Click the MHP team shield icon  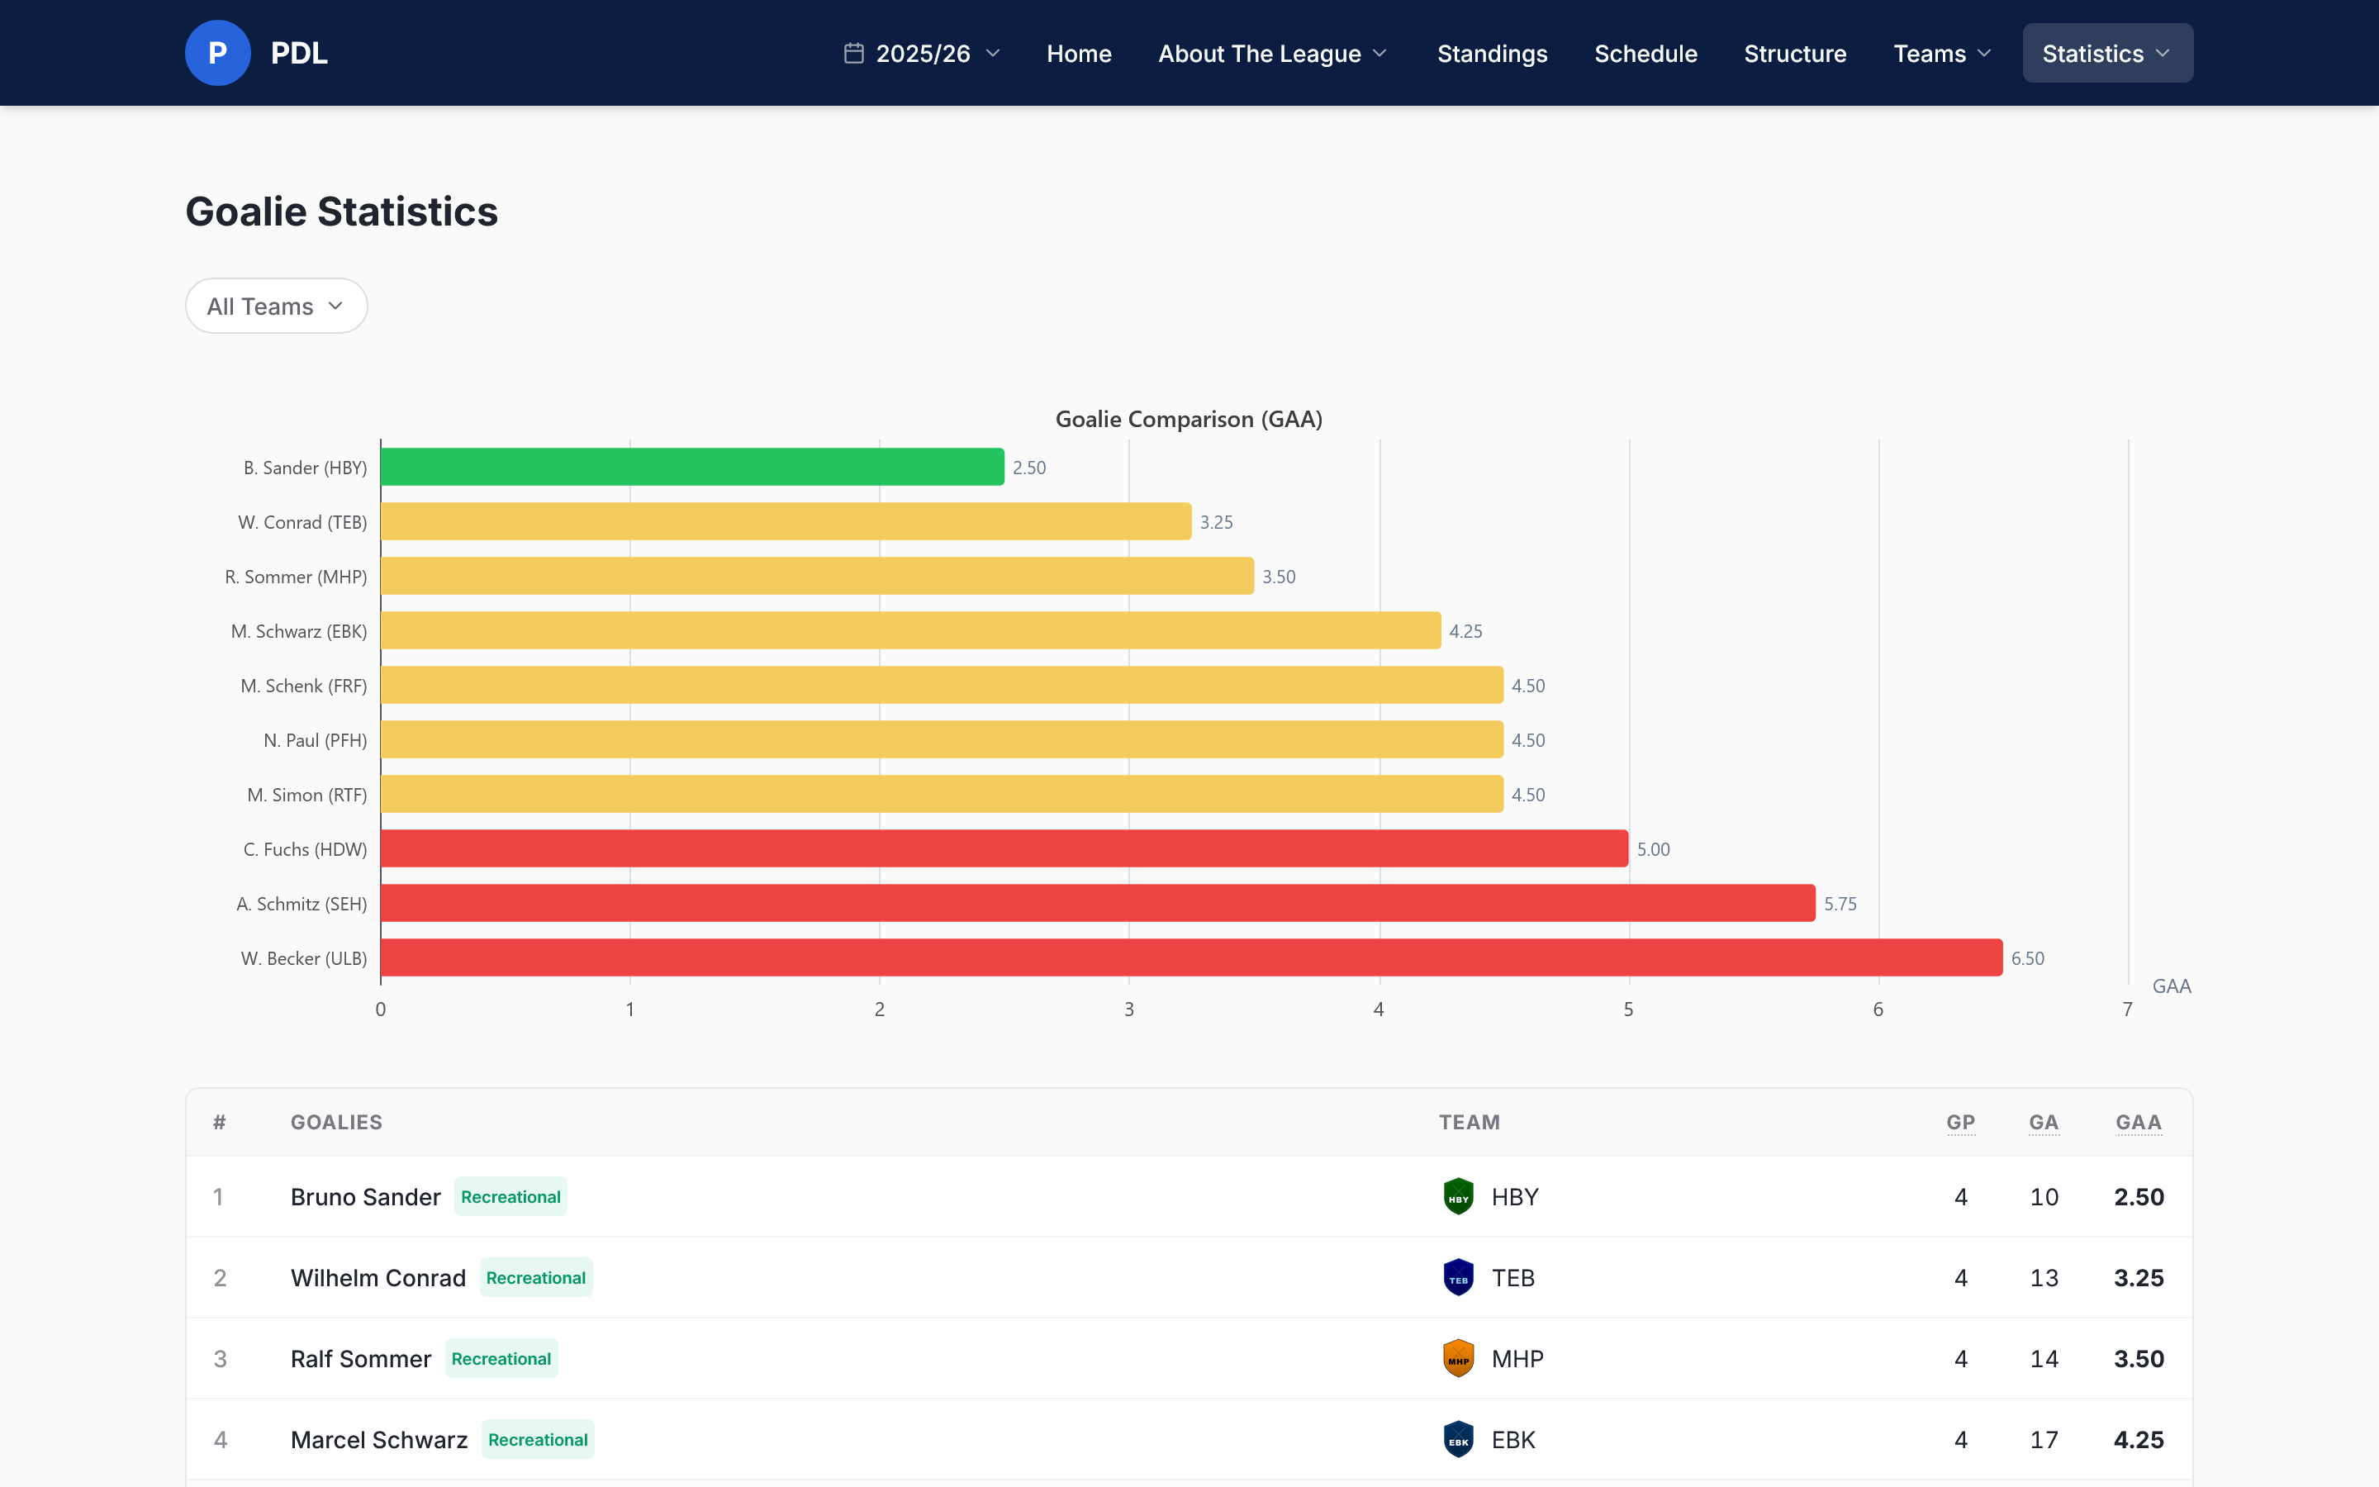1458,1358
